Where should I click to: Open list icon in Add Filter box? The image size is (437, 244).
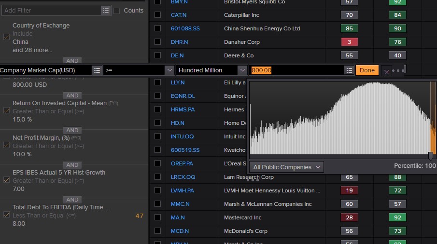tap(106, 11)
